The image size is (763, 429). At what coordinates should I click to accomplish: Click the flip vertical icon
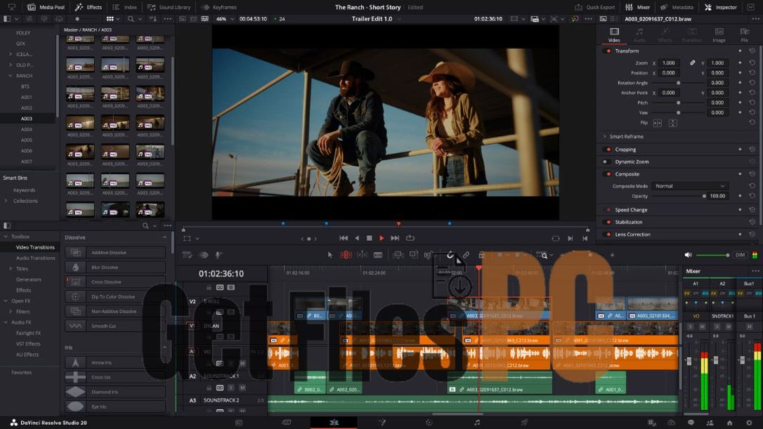673,123
